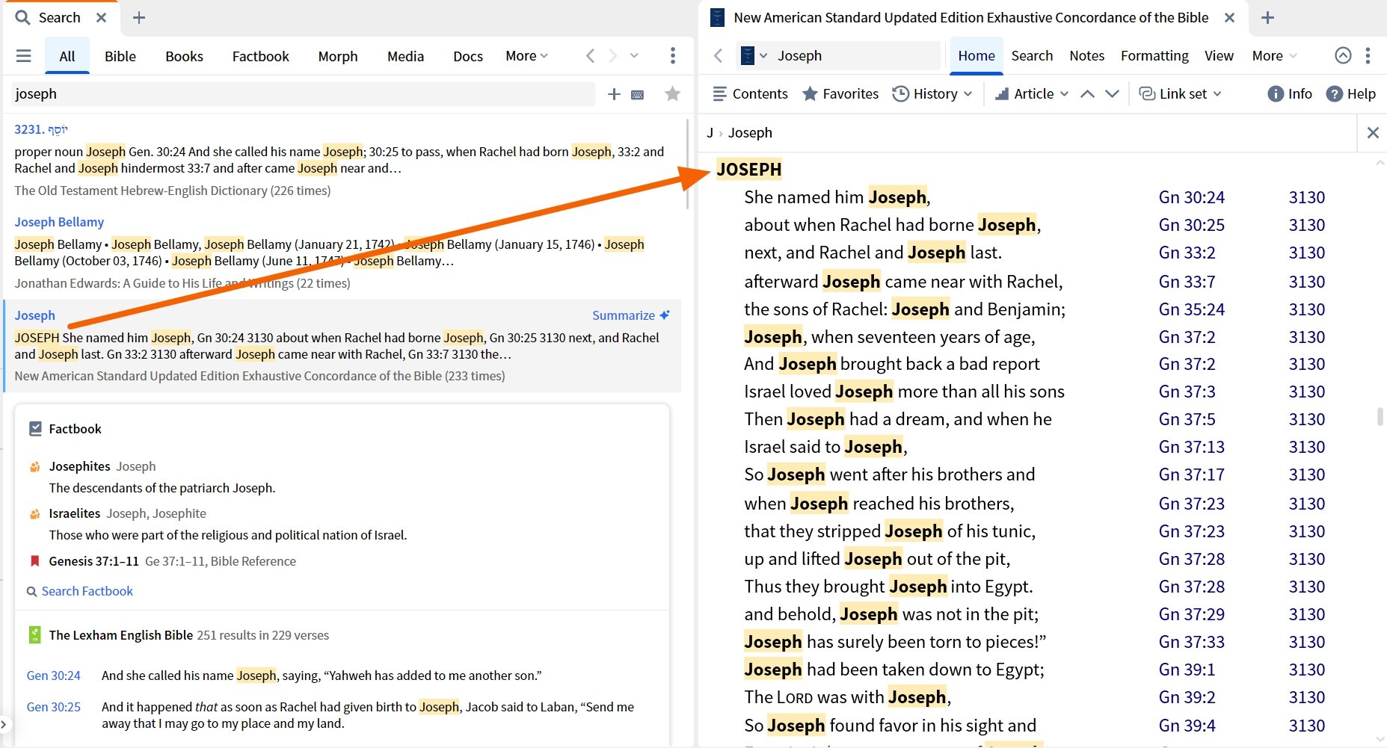Viewport: 1387px width, 748px height.
Task: Click the plus icon beside the joseph search box
Action: point(614,94)
